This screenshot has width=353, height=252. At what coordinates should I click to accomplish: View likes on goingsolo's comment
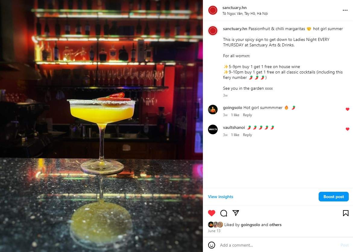point(235,115)
